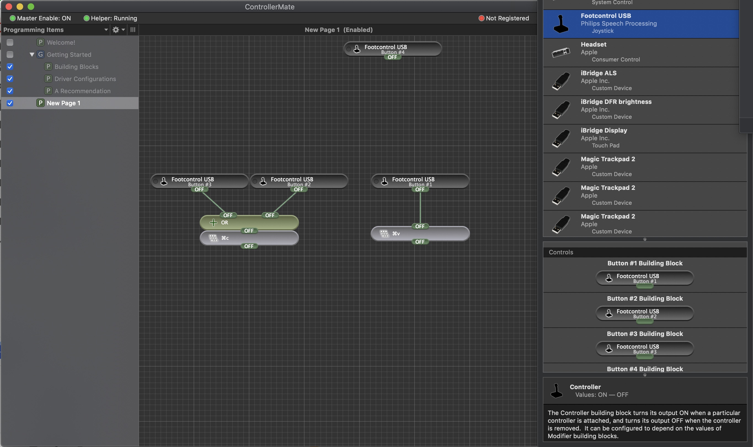Click the column view icon beside the gear
The width and height of the screenshot is (753, 447).
(x=133, y=29)
